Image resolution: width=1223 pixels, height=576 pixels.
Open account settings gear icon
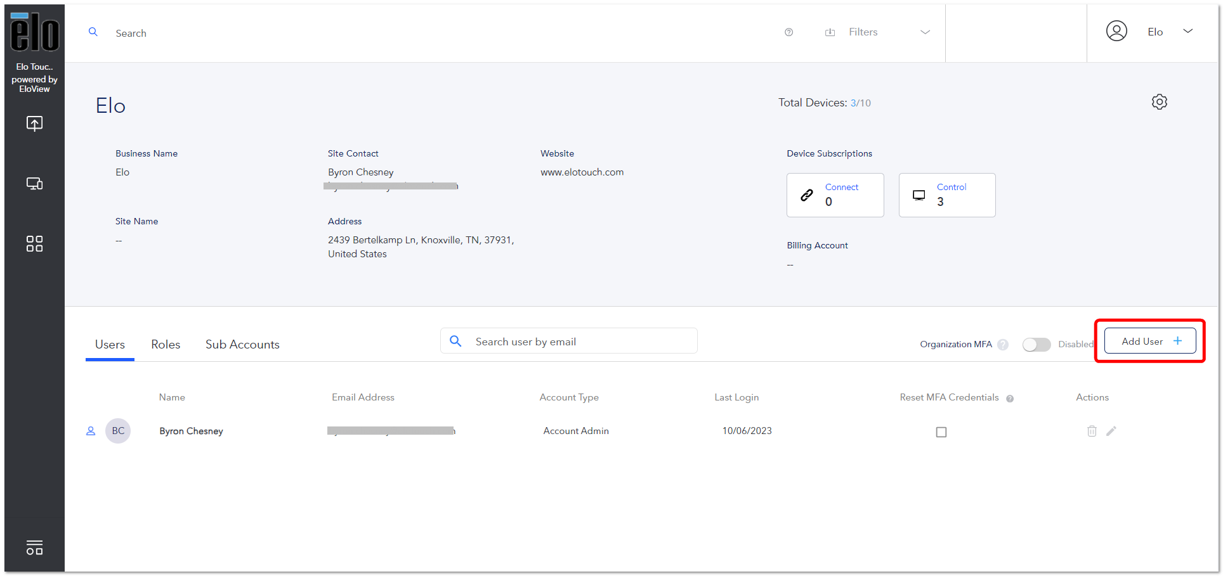point(1159,102)
